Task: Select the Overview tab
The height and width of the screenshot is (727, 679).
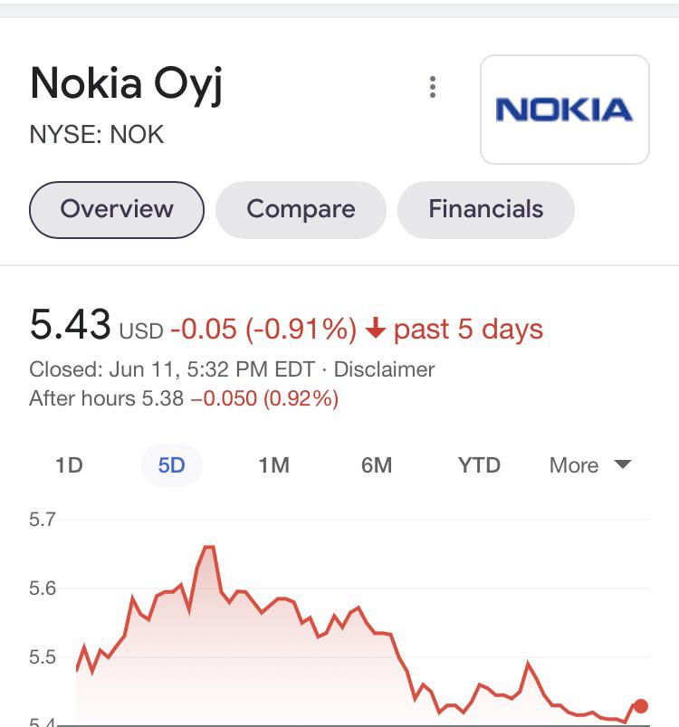Action: point(116,209)
